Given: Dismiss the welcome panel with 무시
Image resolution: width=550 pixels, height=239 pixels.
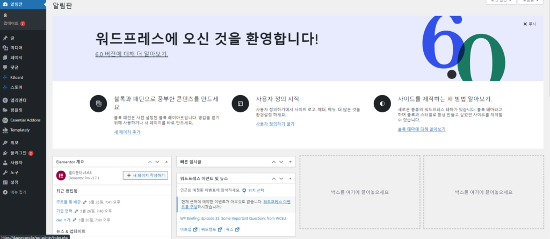Looking at the screenshot, I should [530, 24].
